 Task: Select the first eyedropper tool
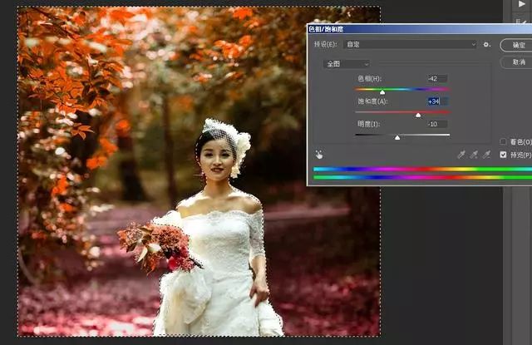pyautogui.click(x=461, y=155)
